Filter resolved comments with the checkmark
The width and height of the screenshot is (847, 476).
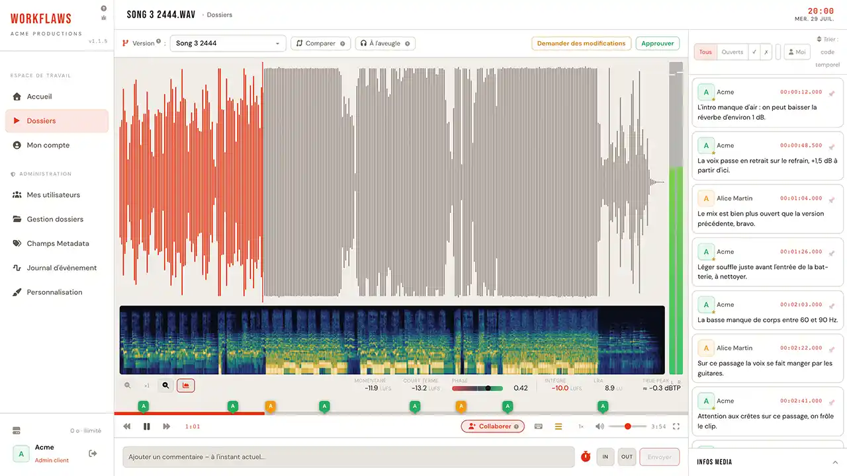[x=754, y=52]
